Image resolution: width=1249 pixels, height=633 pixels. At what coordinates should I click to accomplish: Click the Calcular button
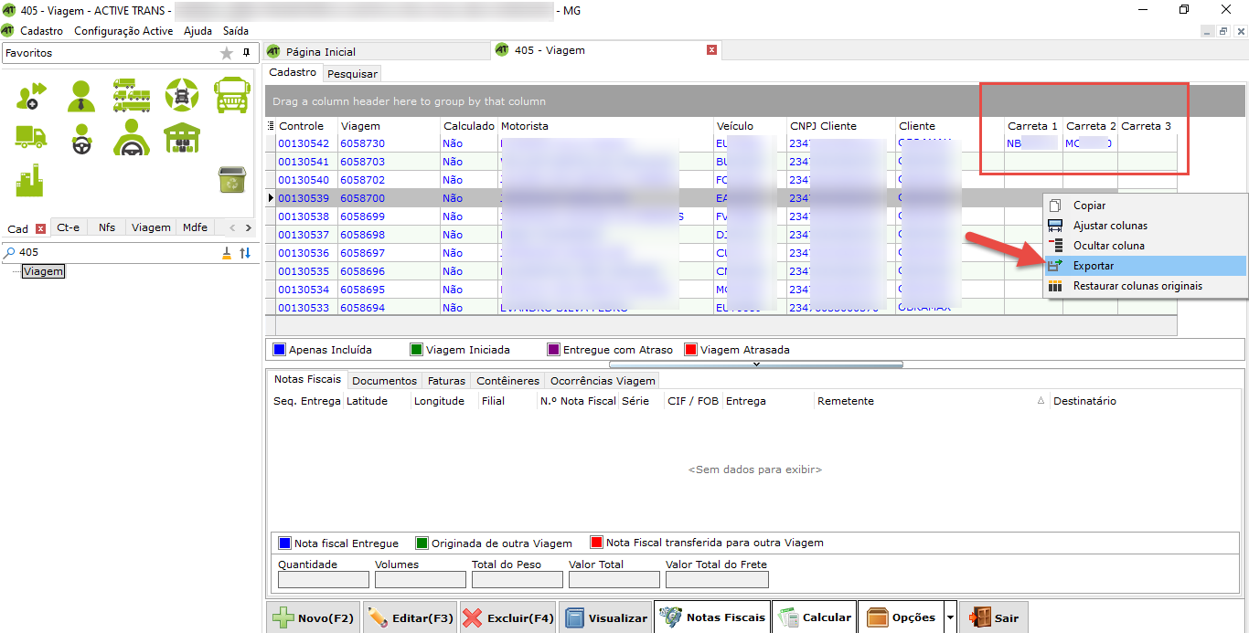pyautogui.click(x=815, y=618)
